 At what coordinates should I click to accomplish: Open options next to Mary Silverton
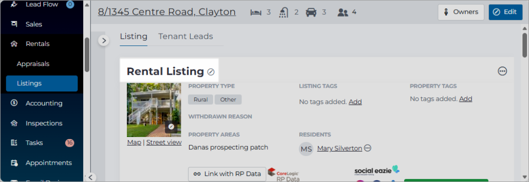(368, 148)
